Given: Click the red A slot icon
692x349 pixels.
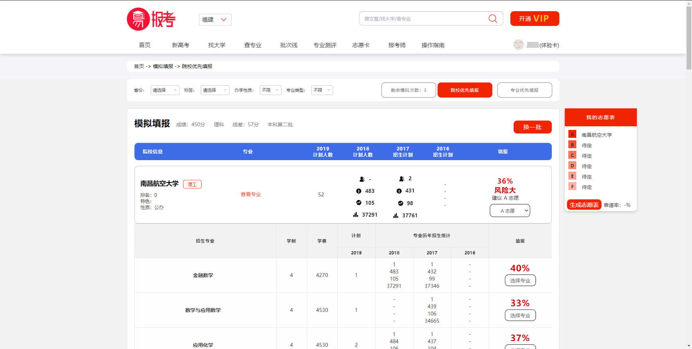Looking at the screenshot, I should pyautogui.click(x=572, y=135).
